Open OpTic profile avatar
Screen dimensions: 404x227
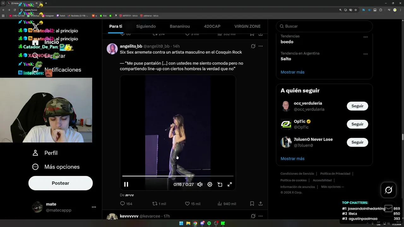(x=286, y=124)
